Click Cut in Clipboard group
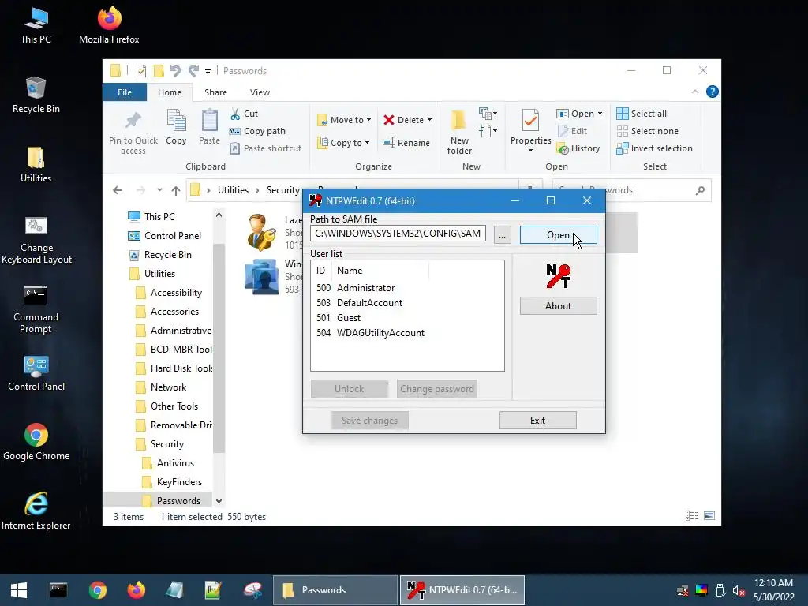Screen dimensions: 808x606 pyautogui.click(x=245, y=114)
